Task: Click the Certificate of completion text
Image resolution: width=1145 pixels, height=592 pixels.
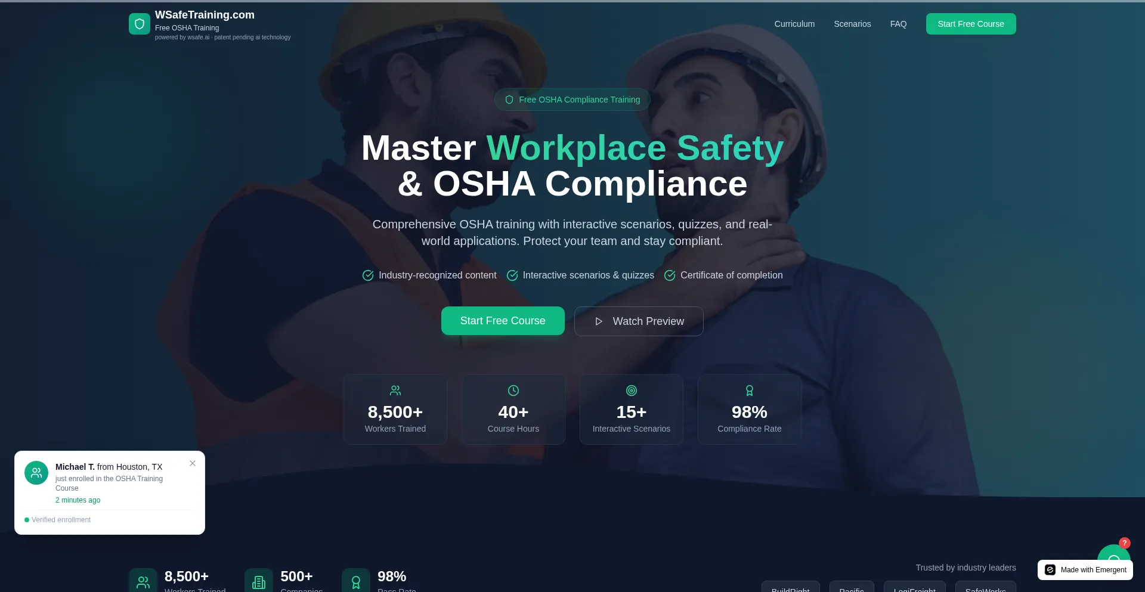Action: tap(731, 275)
